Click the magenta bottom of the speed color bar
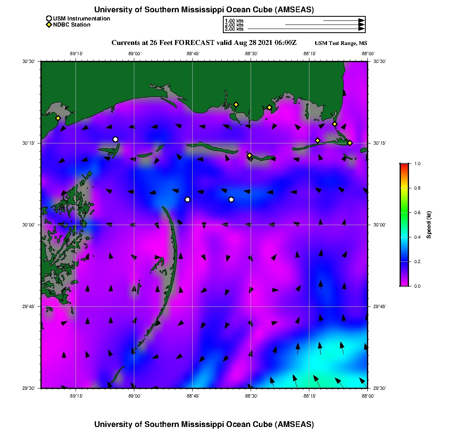The image size is (449, 429). (x=405, y=284)
